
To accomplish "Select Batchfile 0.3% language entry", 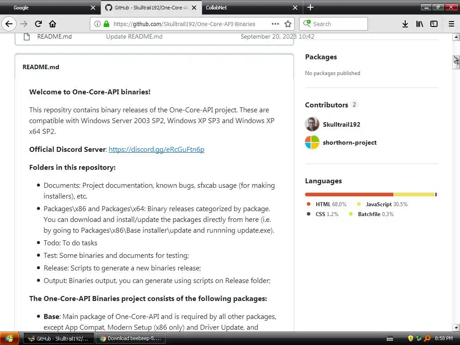I will (371, 214).
